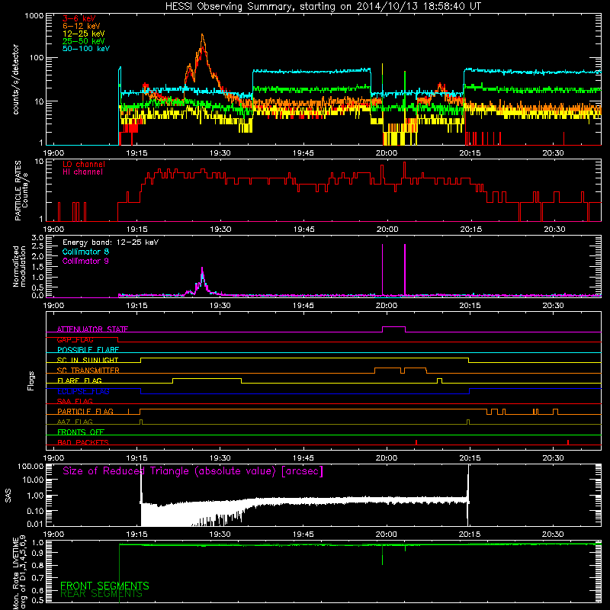This screenshot has height=610, width=610.
Task: Click the REAR SEGMENTS legend label
Action: click(x=101, y=594)
